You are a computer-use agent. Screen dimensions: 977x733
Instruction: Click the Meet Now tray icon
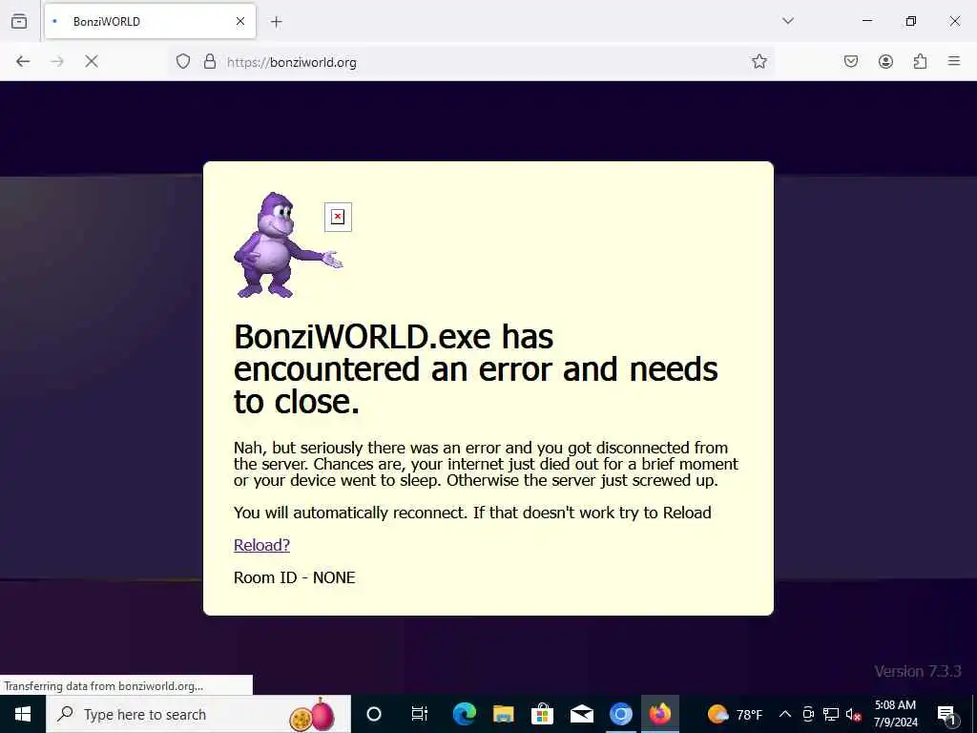click(x=808, y=714)
